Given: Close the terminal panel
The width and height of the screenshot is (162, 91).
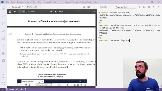Looking at the screenshot, I should pyautogui.click(x=158, y=7).
